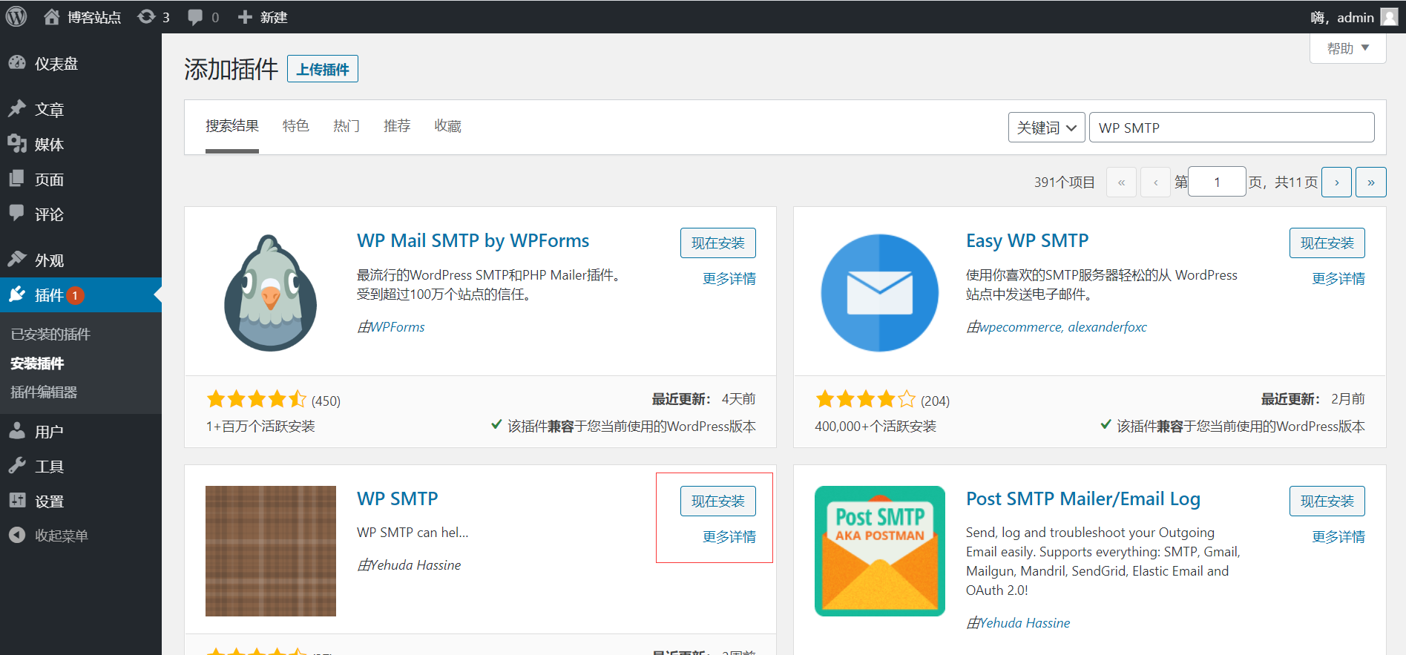Screen dimensions: 1406x655
Task: Open 外观 appearance brush icon in sidebar
Action: pos(17,259)
